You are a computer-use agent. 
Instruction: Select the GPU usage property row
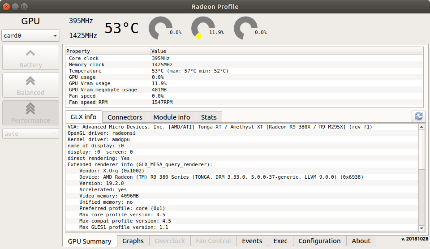[245, 77]
